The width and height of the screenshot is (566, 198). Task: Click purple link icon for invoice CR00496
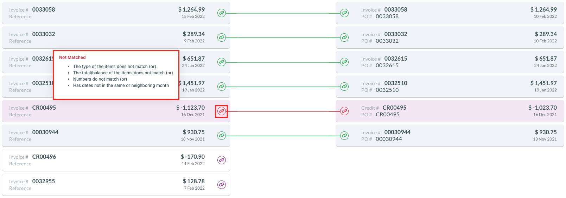pos(222,160)
